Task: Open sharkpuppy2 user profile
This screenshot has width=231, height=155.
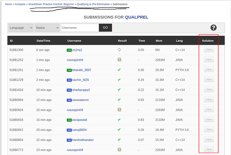Action: [81, 90]
